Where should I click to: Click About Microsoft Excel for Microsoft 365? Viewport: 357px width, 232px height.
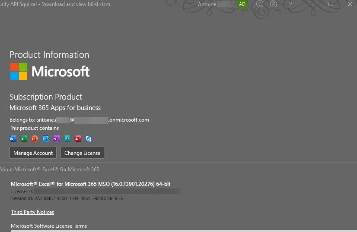[x=49, y=169]
